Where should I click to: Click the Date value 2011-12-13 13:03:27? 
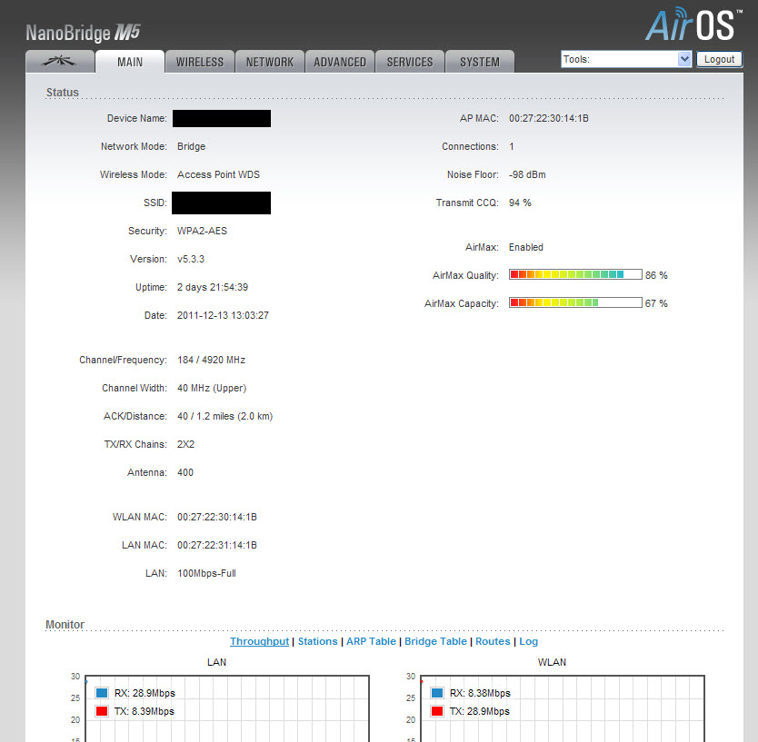click(223, 315)
